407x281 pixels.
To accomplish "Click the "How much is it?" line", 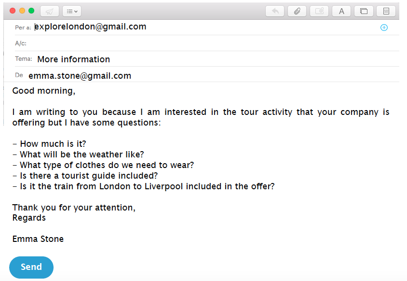I will coord(49,144).
